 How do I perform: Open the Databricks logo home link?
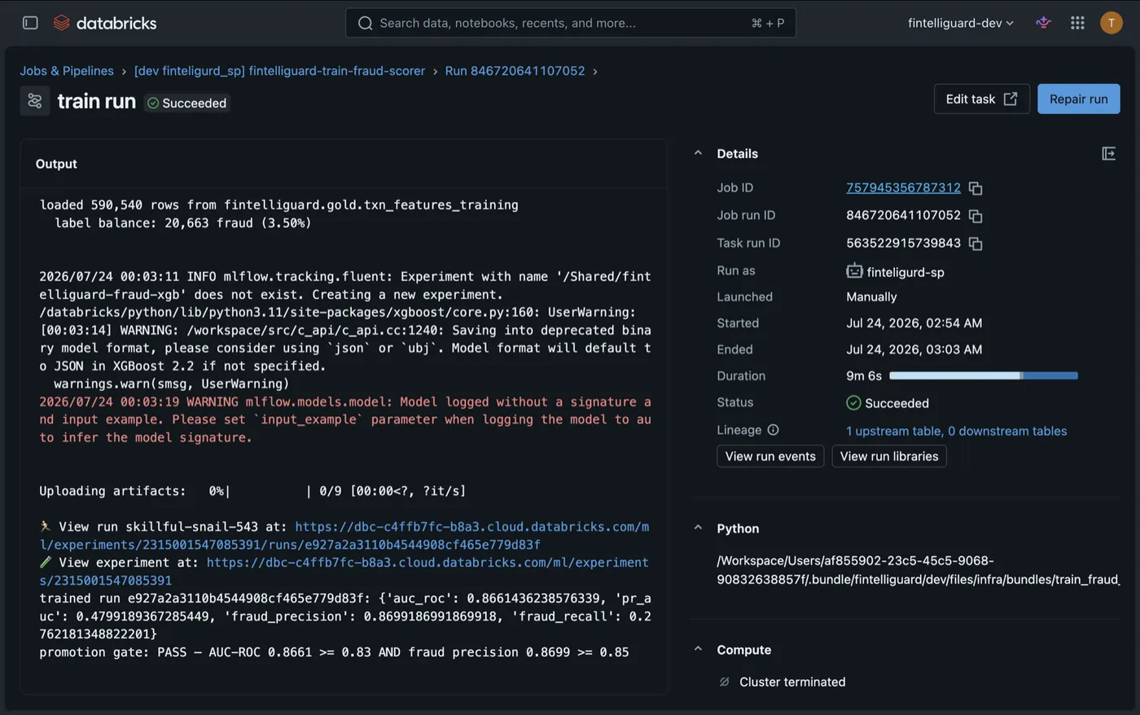(105, 23)
